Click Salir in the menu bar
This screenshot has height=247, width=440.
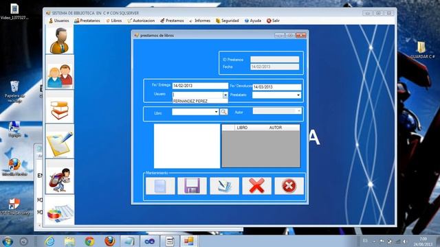[273, 21]
